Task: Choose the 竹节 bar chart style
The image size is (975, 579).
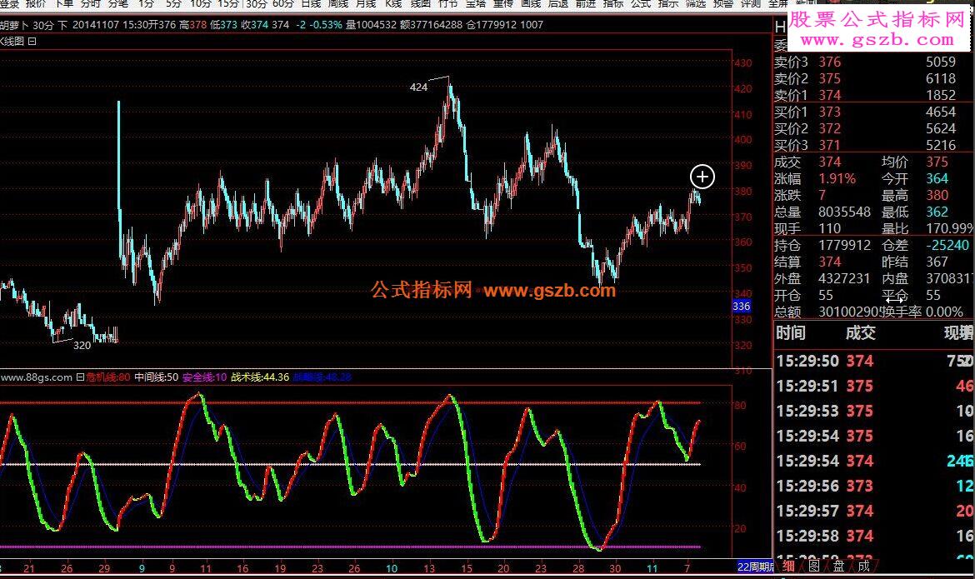Action: [447, 3]
